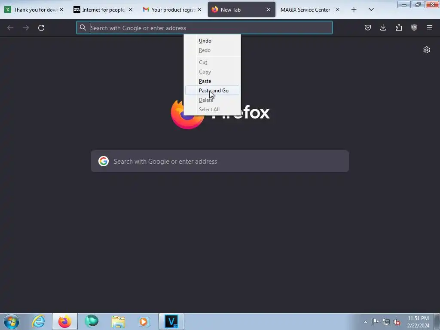Close the Thank you for download tab

(61, 9)
